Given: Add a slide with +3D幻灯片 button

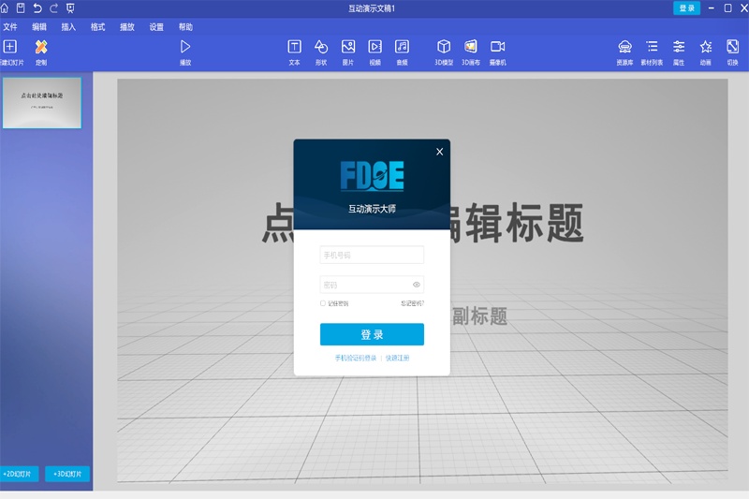Looking at the screenshot, I should coord(67,474).
